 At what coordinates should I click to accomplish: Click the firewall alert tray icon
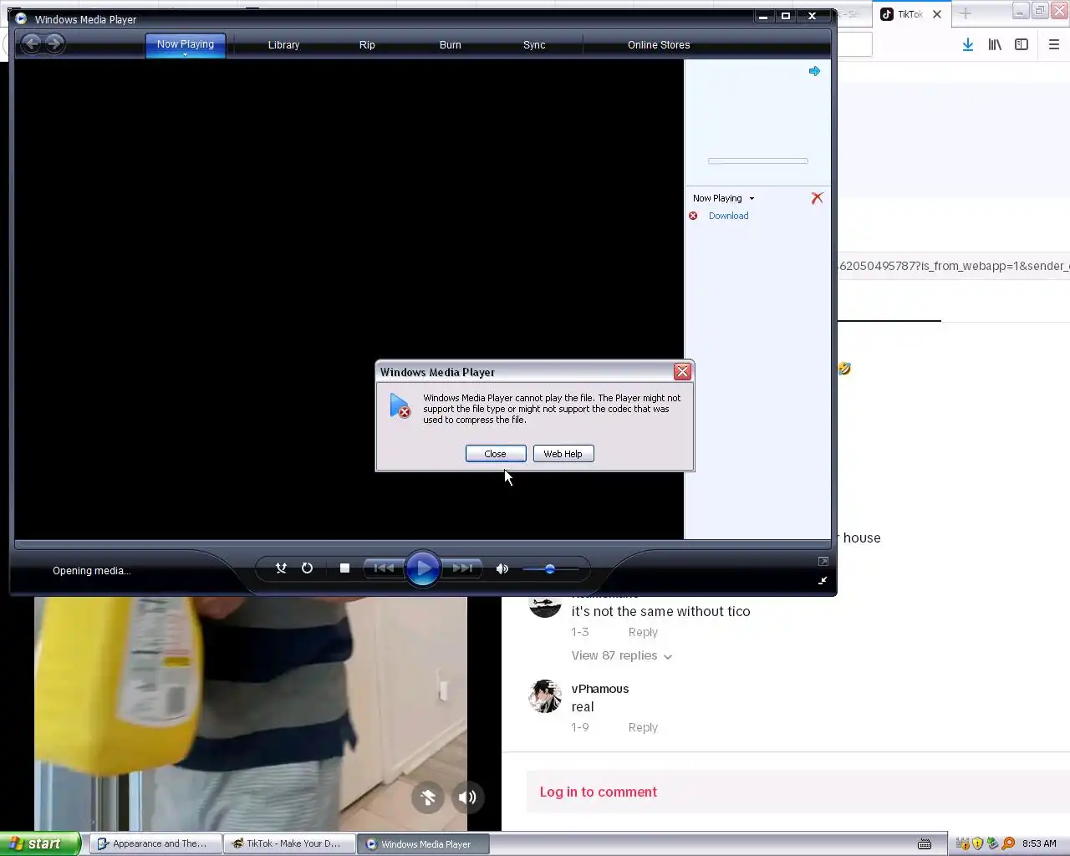pyautogui.click(x=963, y=843)
